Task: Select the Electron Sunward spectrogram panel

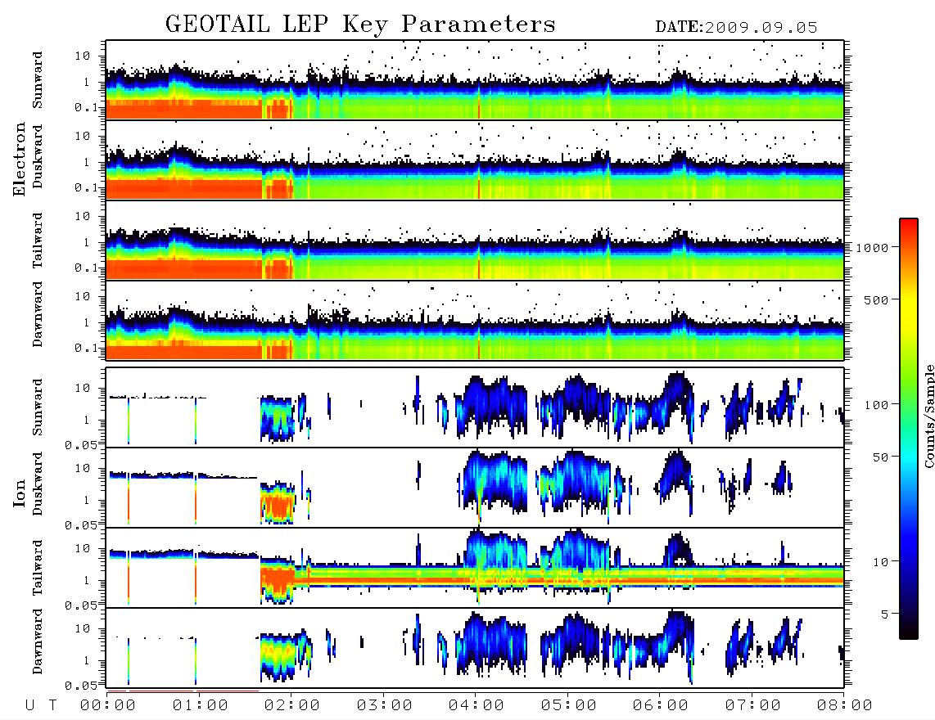Action: click(475, 80)
